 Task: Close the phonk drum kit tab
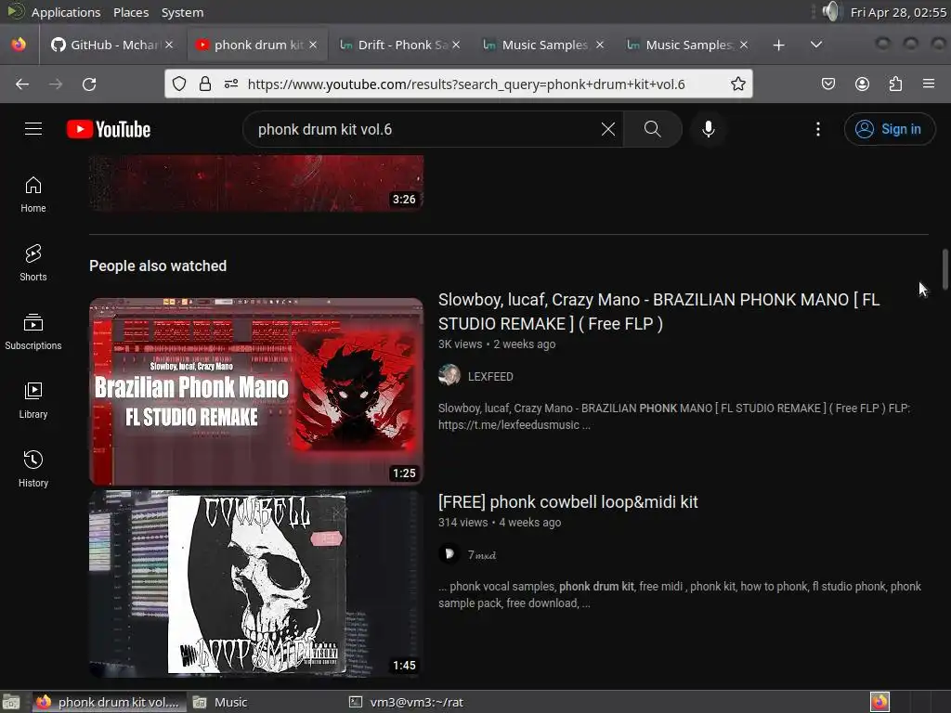point(313,45)
